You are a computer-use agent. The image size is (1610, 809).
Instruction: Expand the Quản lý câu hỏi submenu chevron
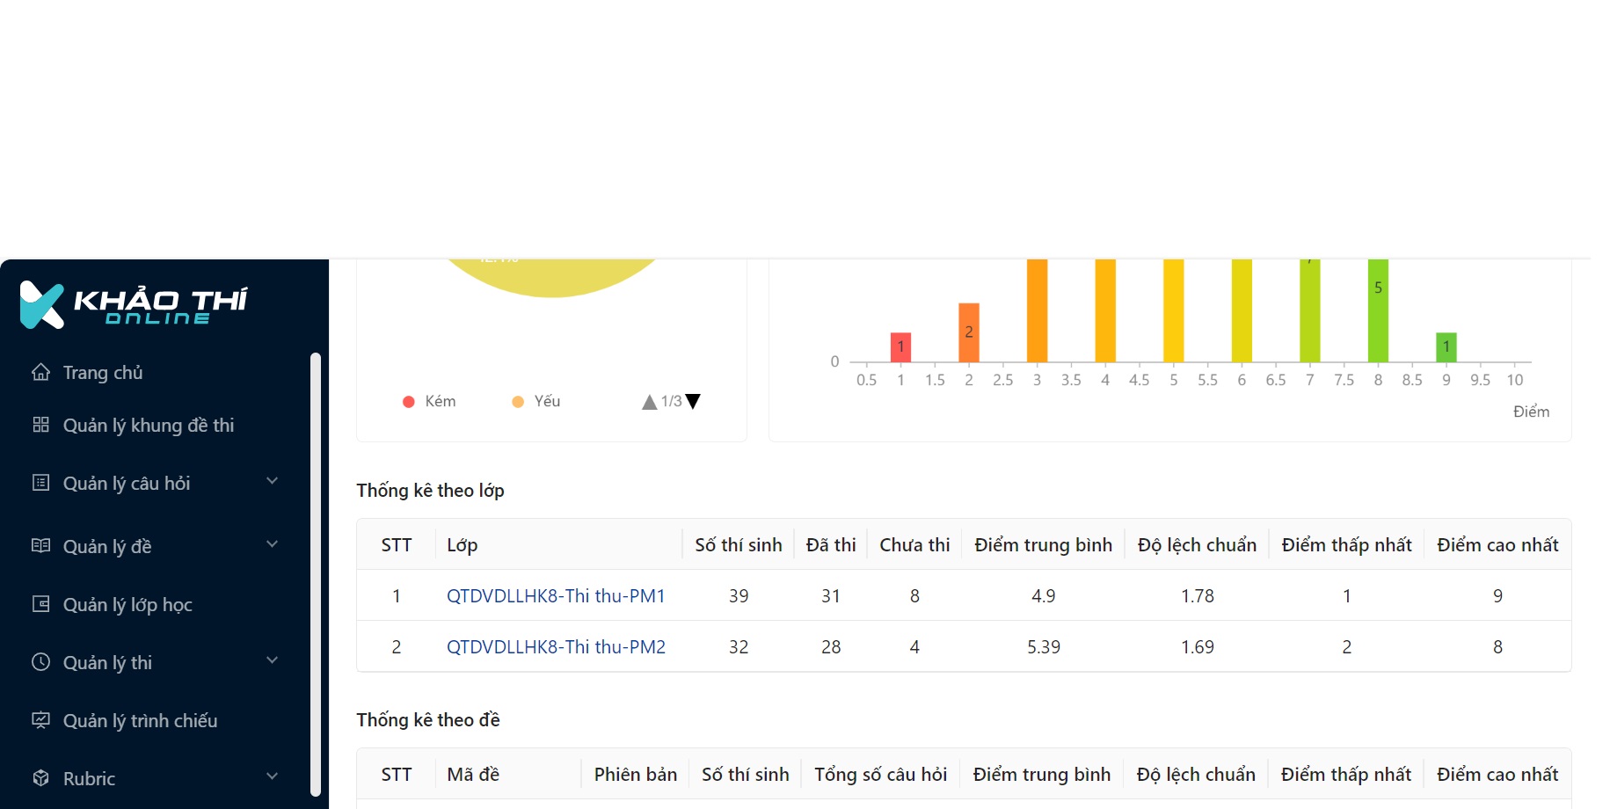point(272,481)
